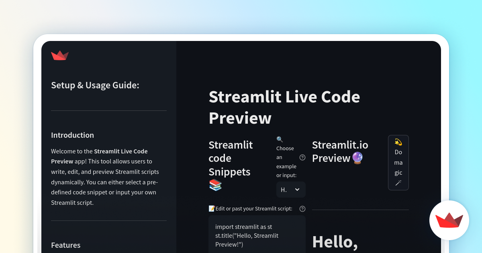482x253 pixels.
Task: Click the Features sidebar heading
Action: [x=65, y=245]
